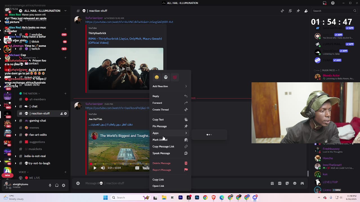
Task: Open the Windows Start menu
Action: 105,198
